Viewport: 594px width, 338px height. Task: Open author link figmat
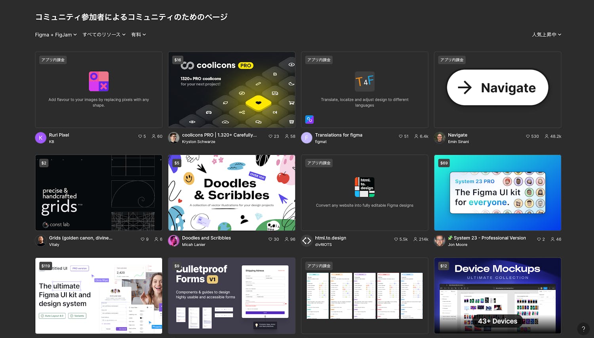coord(321,142)
